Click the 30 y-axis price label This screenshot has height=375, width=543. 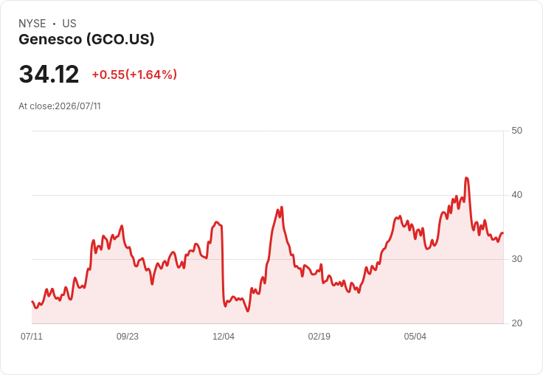click(x=516, y=259)
